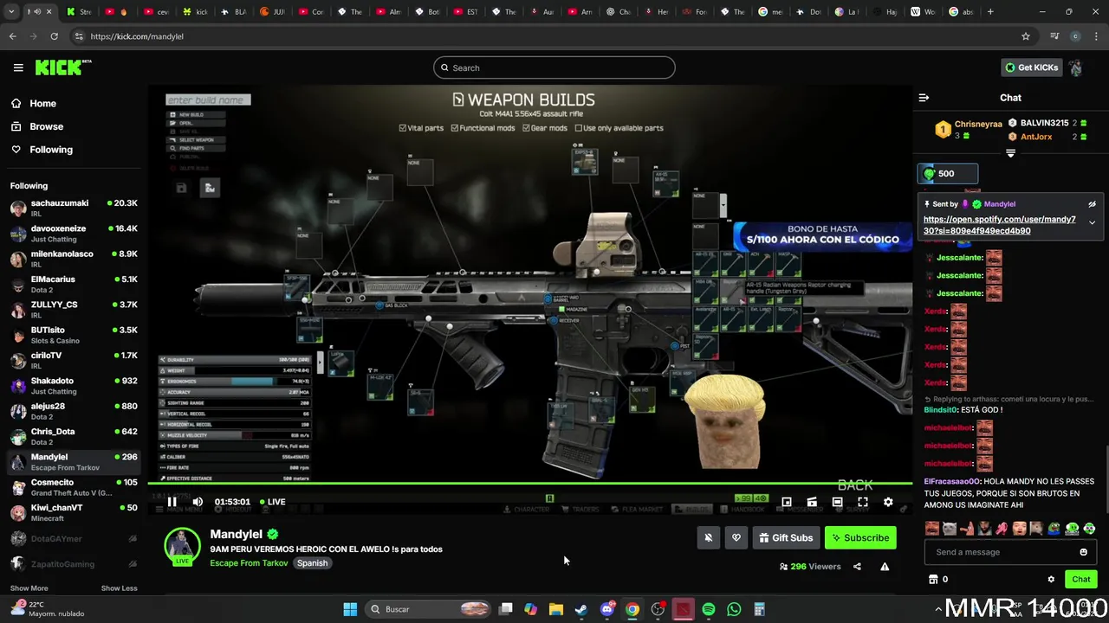This screenshot has height=623, width=1109.
Task: Open the pinned Spotify link
Action: pyautogui.click(x=999, y=225)
